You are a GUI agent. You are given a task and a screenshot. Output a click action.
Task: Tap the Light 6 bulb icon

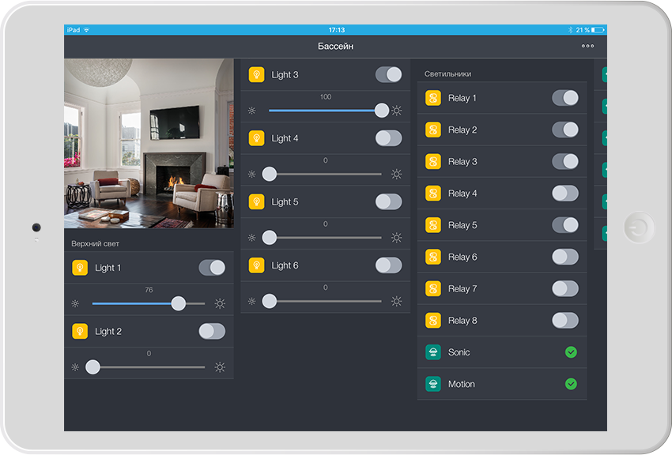[x=256, y=265]
